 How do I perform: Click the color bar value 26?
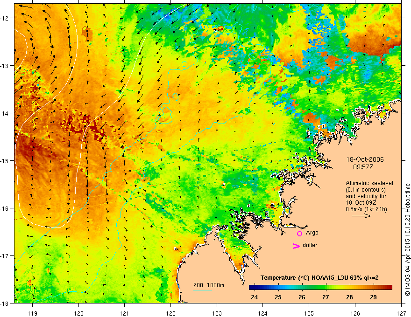point(302,297)
